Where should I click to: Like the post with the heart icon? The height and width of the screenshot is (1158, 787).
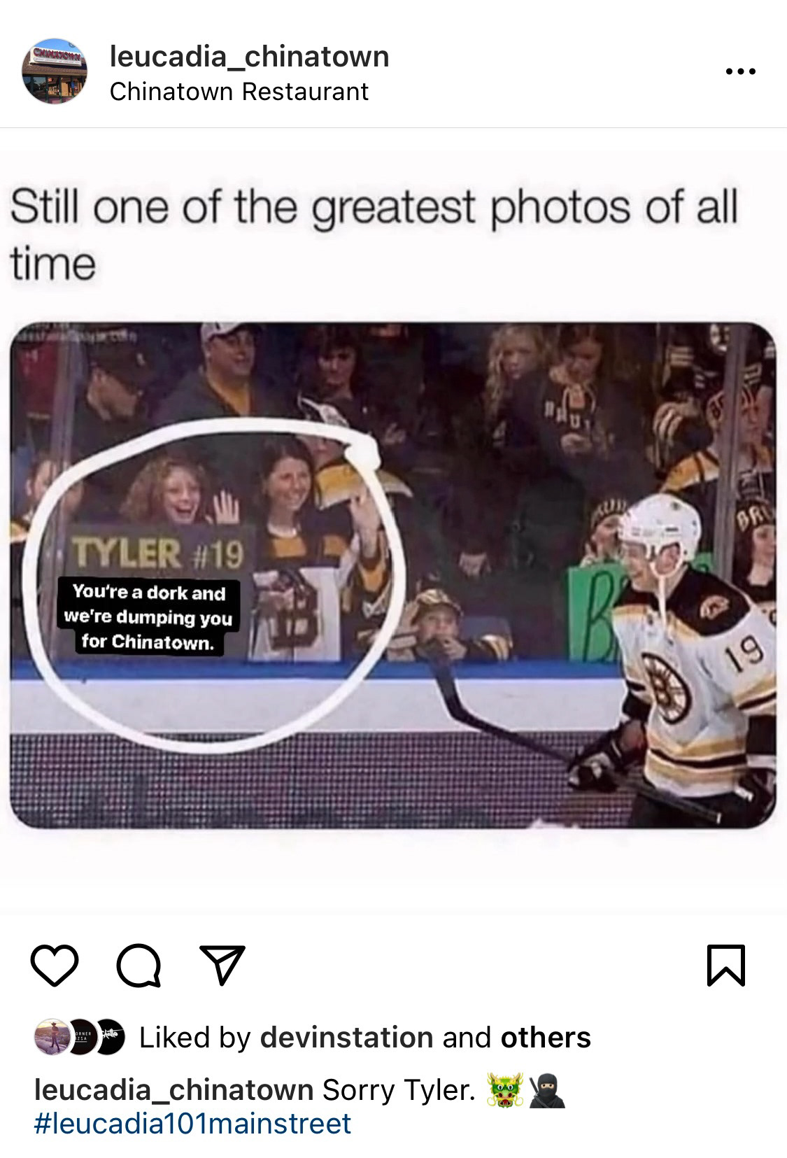(55, 966)
